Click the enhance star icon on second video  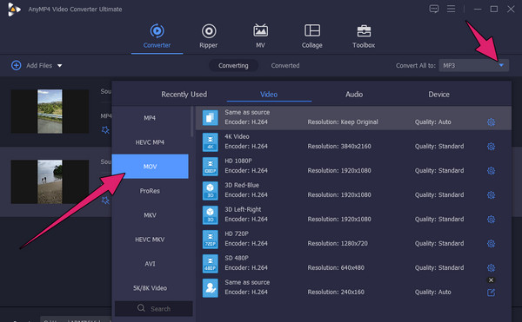105,200
